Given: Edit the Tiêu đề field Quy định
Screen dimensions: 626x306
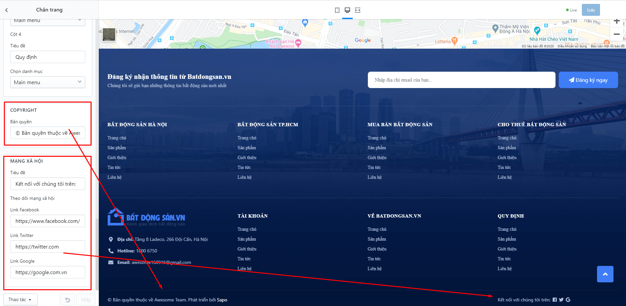Looking at the screenshot, I should 48,57.
